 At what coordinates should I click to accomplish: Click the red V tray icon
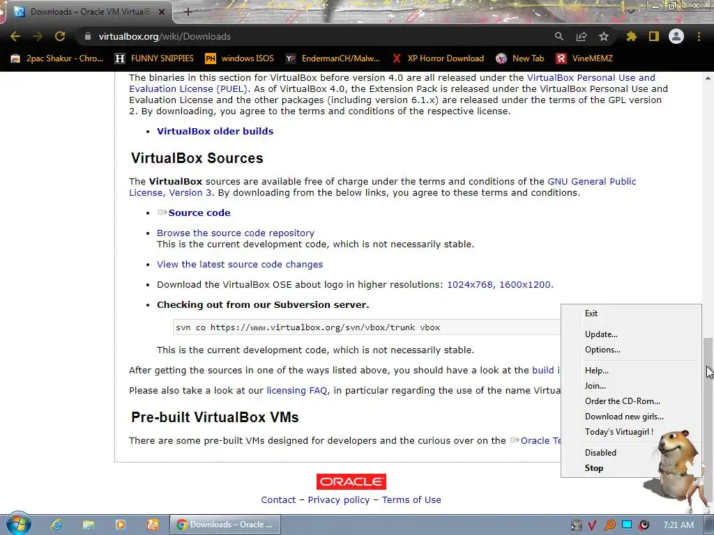pyautogui.click(x=593, y=525)
